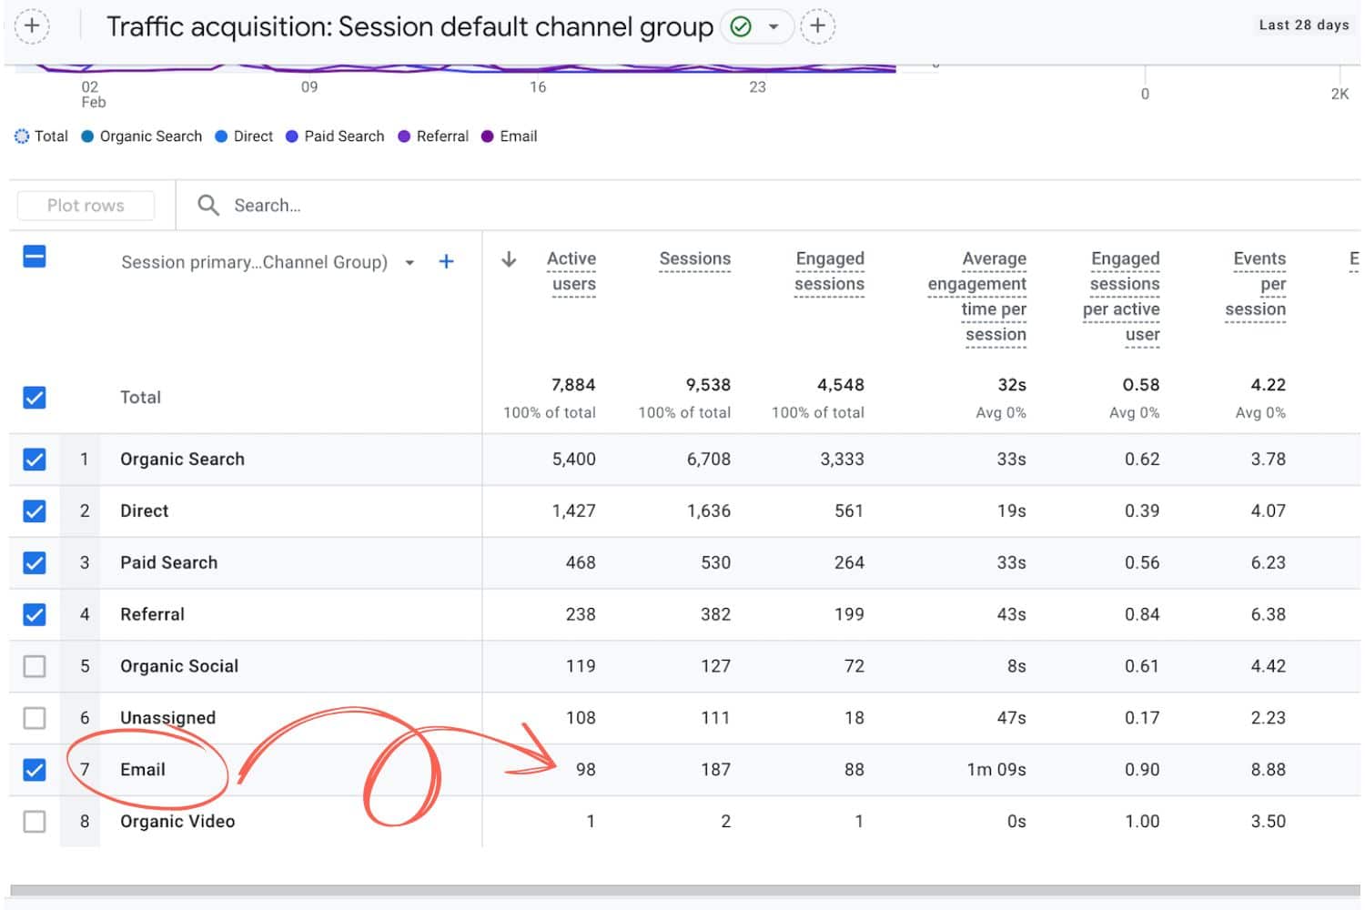The height and width of the screenshot is (910, 1365).
Task: Click the Plot rows button
Action: [x=86, y=206]
